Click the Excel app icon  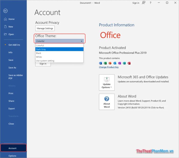tap(105, 63)
